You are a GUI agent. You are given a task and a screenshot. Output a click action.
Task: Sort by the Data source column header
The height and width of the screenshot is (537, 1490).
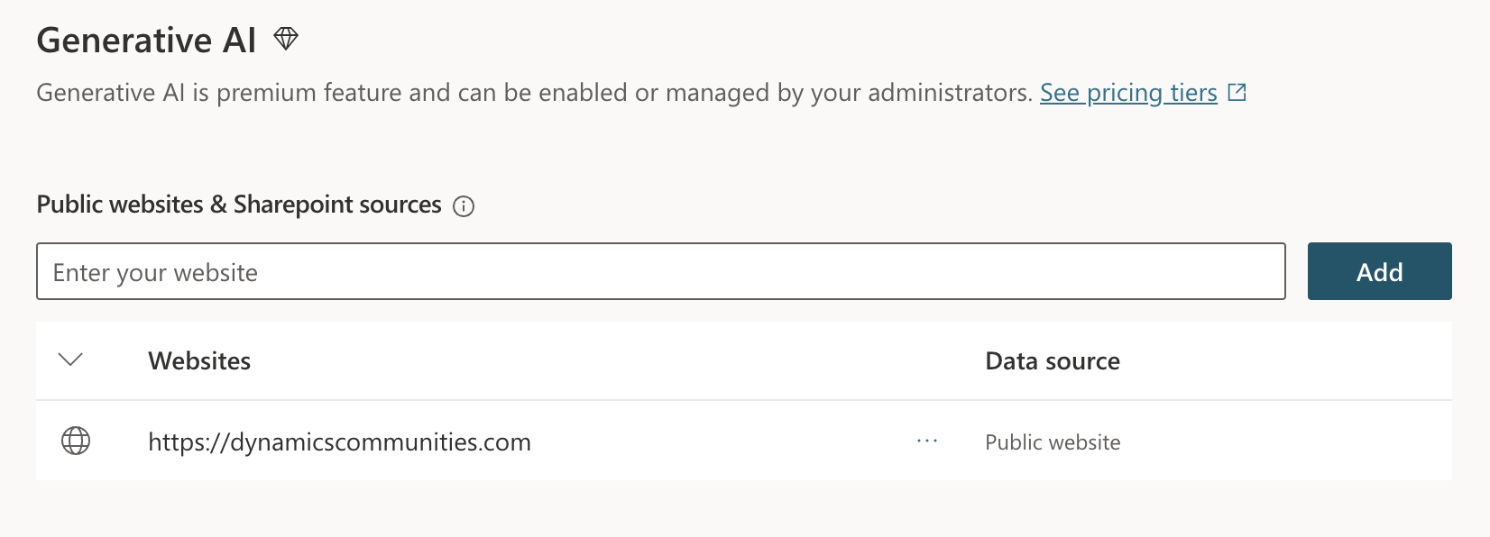tap(1053, 361)
